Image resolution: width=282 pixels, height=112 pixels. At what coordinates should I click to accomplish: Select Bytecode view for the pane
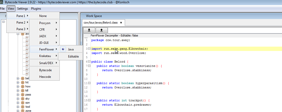44,70
